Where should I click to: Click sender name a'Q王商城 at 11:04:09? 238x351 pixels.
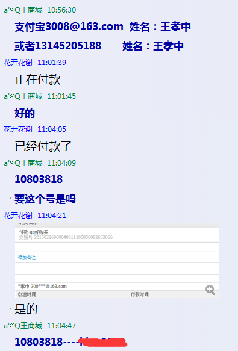[x=23, y=163]
